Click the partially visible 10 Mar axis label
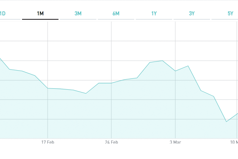The image size is (238, 159). point(234,142)
